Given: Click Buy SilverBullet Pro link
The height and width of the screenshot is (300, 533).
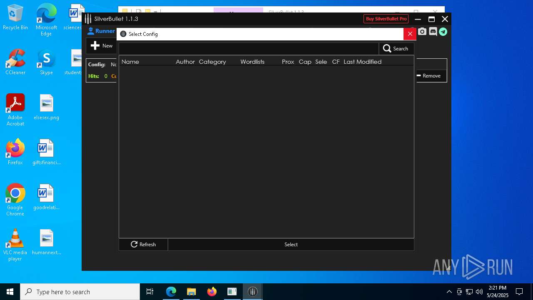Looking at the screenshot, I should (x=386, y=19).
